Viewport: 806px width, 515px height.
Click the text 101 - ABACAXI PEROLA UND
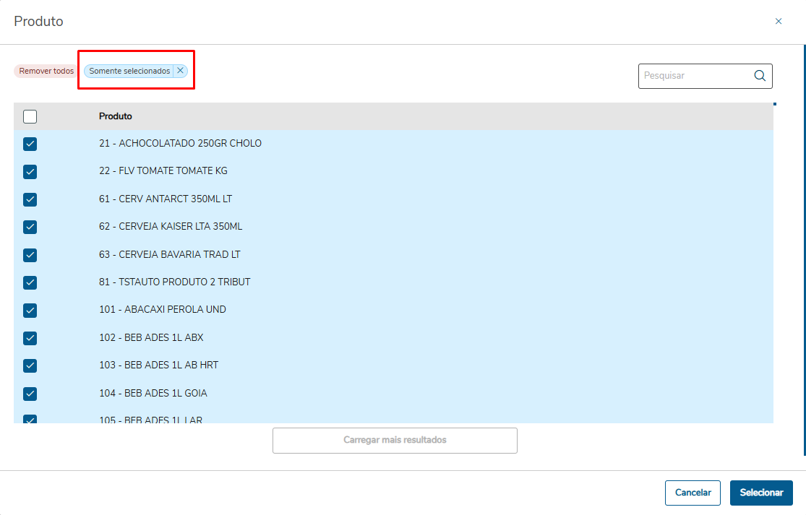(x=163, y=310)
